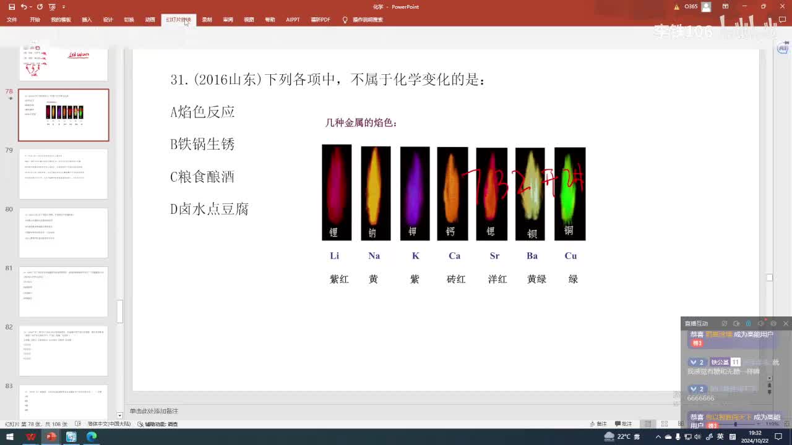Click the O365 account name

tap(691, 7)
